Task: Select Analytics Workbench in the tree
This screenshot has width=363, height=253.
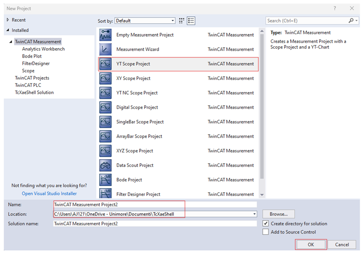Action: point(43,49)
